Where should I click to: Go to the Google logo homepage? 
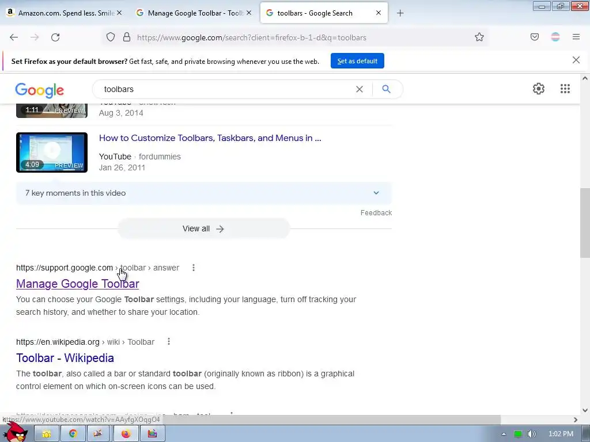coord(40,90)
